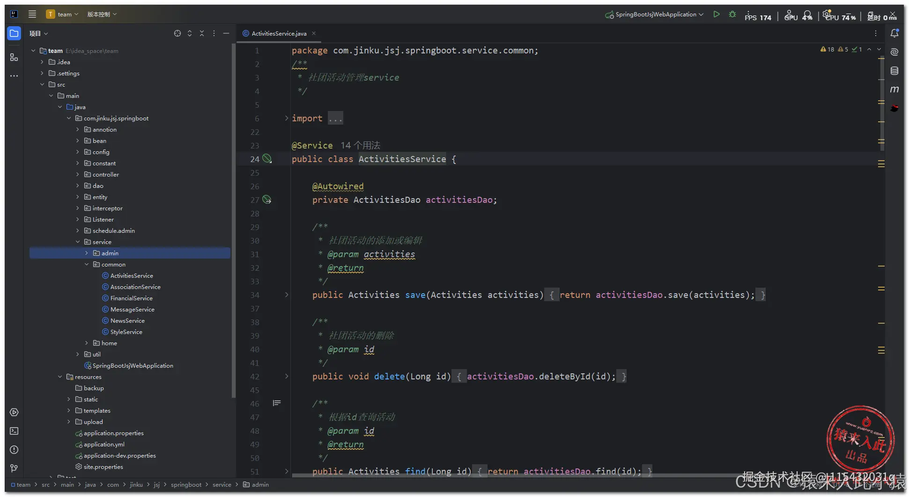The image size is (909, 497).
Task: Go to next highlighted problem arrow
Action: pos(879,49)
